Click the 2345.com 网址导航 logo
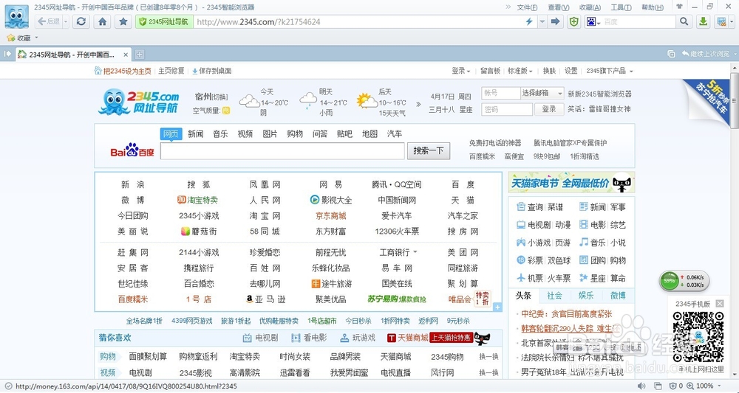The height and width of the screenshot is (393, 739). tap(139, 102)
